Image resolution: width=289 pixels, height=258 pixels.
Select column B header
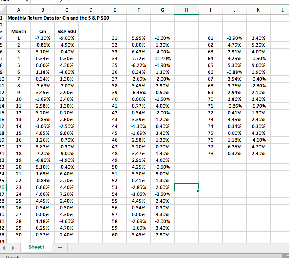pos(43,10)
